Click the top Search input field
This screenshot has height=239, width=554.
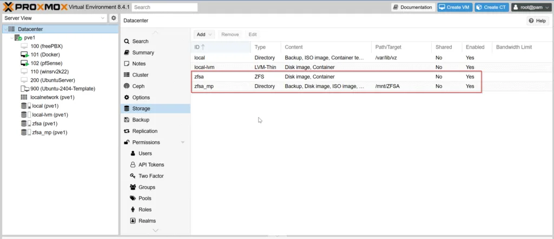[166, 7]
